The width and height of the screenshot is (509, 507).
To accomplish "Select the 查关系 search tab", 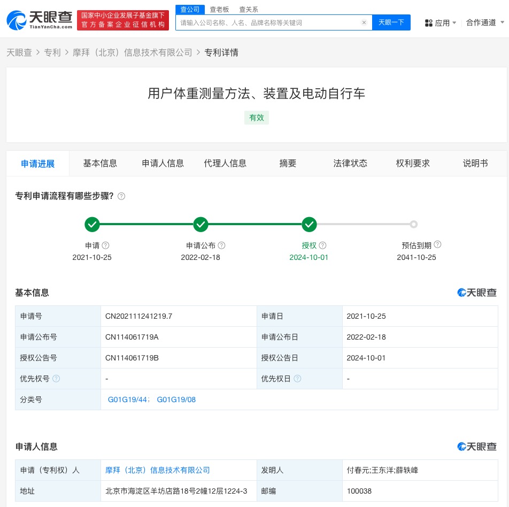I will tap(249, 9).
